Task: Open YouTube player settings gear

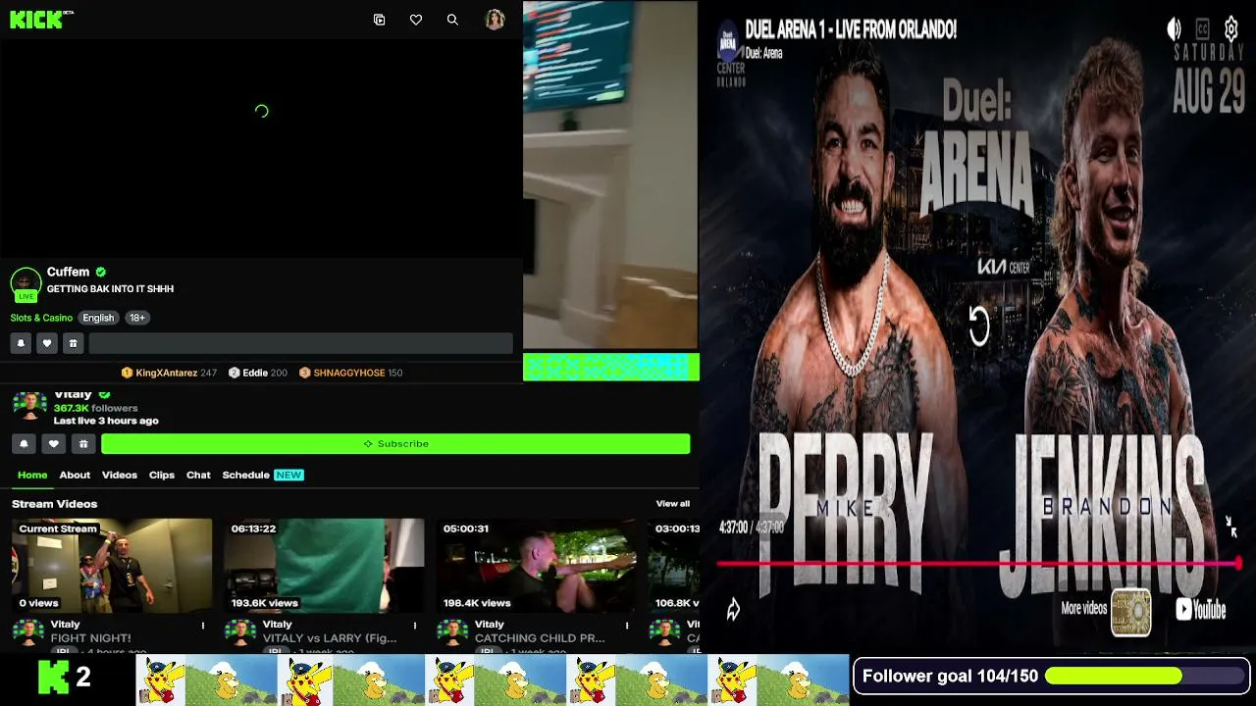Action: click(1231, 29)
